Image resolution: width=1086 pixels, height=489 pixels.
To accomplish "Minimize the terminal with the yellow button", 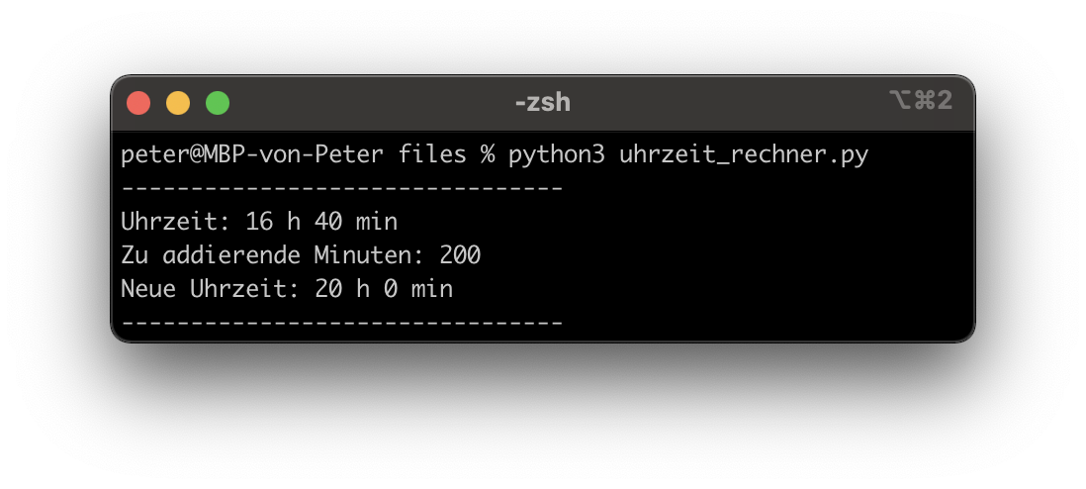I will click(178, 103).
